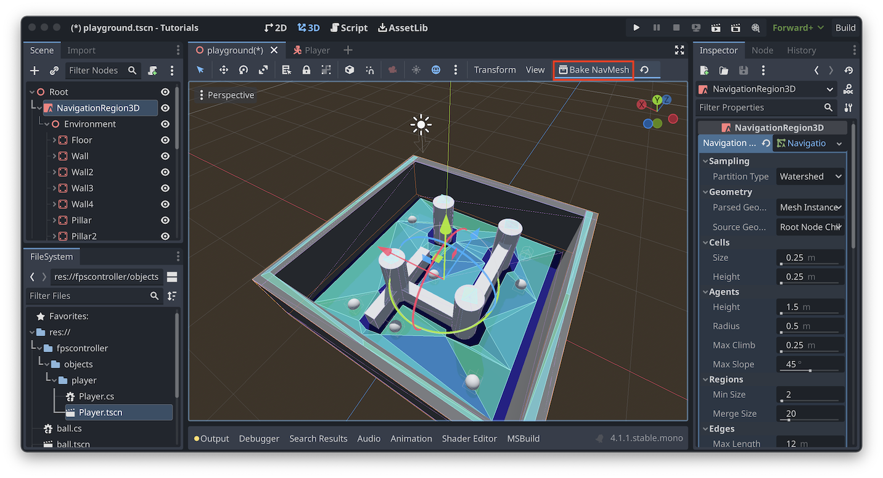
Task: Select the Rotate Mode tool
Action: 243,70
